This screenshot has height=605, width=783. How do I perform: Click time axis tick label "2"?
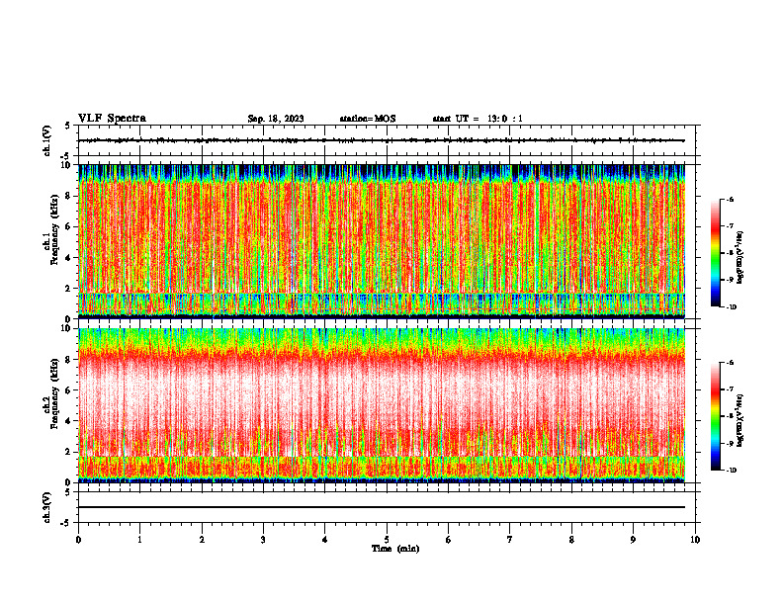coord(202,540)
